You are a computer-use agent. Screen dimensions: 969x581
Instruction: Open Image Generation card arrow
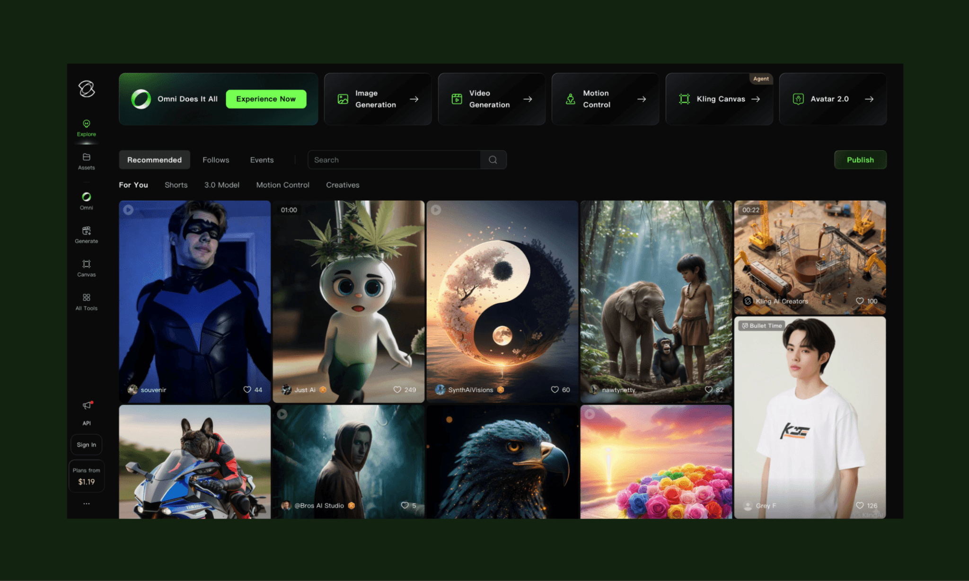pos(414,99)
